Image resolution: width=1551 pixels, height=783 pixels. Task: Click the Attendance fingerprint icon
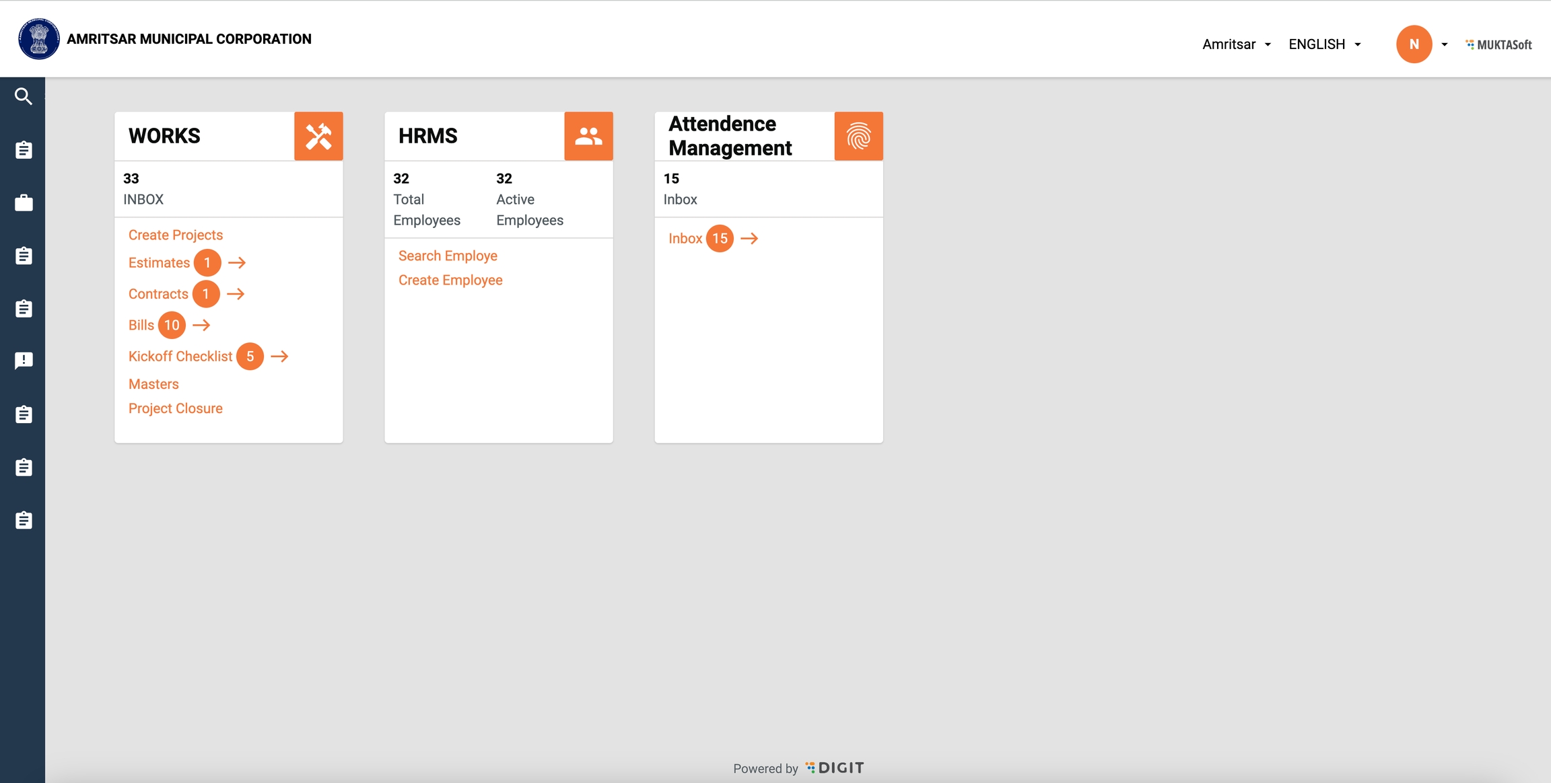coord(858,137)
